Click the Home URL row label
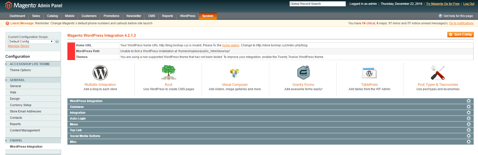This screenshot has width=478, height=155. coord(84,45)
